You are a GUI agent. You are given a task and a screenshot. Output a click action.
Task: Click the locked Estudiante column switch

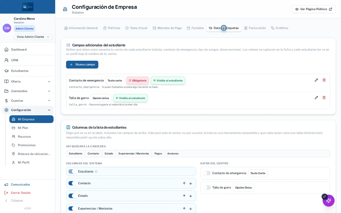click(x=72, y=171)
